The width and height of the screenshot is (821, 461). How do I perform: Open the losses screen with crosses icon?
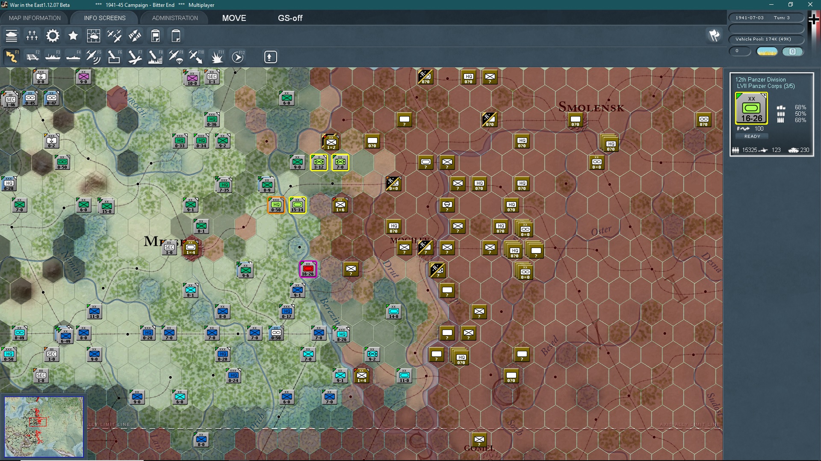click(32, 36)
